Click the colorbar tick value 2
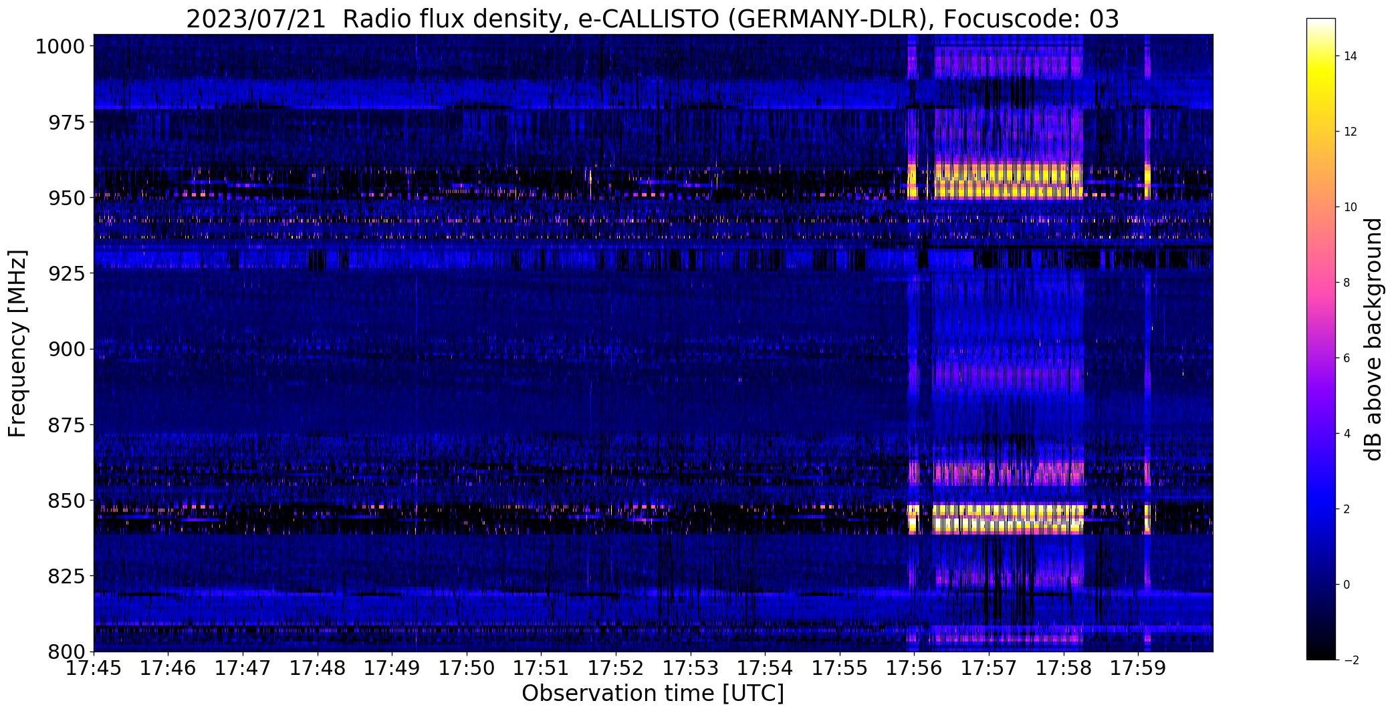 [1347, 509]
